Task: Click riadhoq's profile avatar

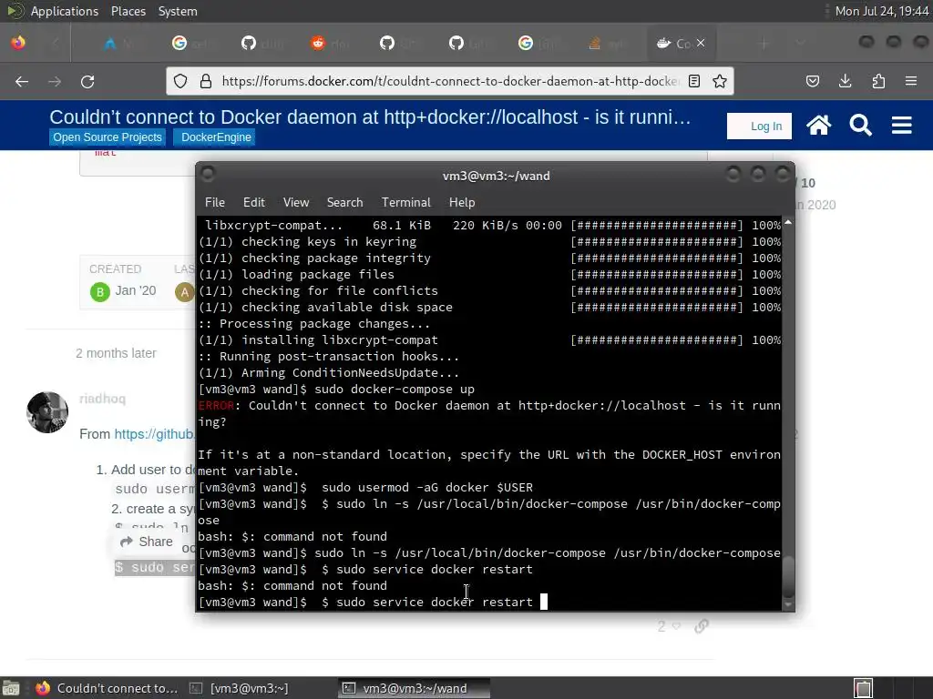Action: pos(47,412)
